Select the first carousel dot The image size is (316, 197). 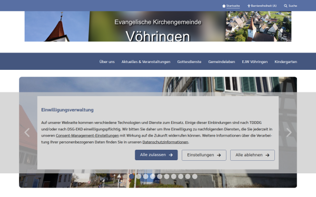pos(132,177)
